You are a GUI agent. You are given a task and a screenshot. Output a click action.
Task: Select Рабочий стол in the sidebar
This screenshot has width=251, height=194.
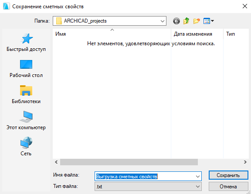(26, 69)
